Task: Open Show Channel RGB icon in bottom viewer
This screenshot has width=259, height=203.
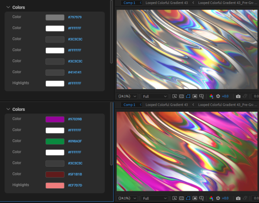Action: [x=211, y=198]
